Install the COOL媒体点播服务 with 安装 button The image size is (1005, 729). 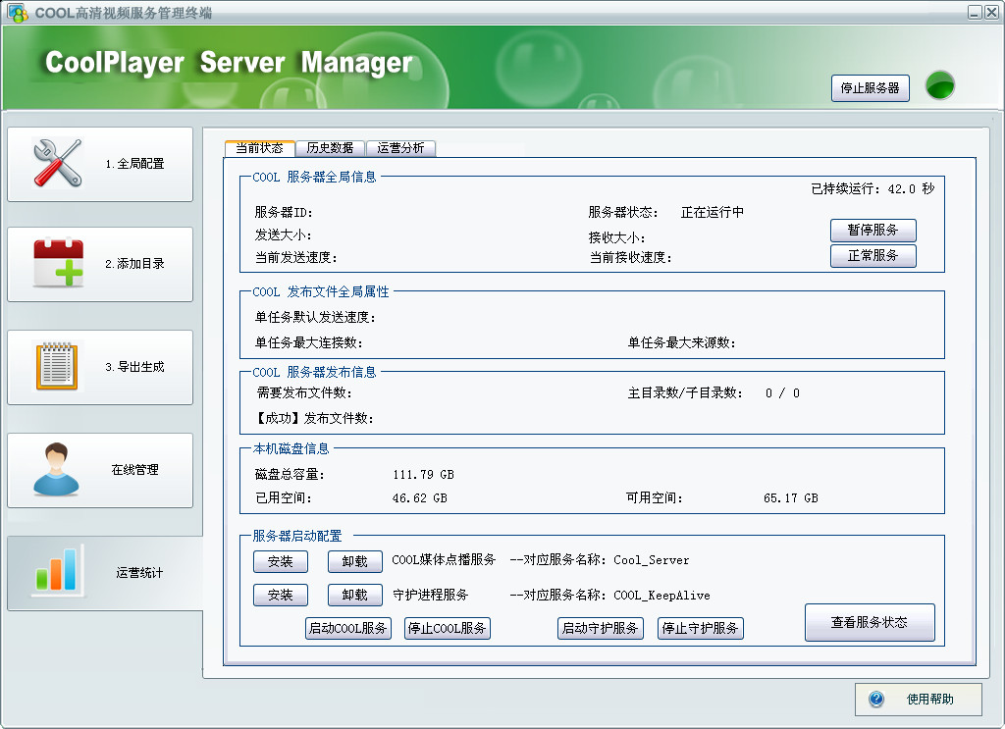pos(280,561)
